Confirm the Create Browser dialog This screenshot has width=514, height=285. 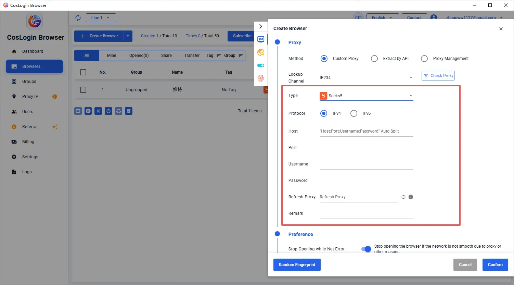pyautogui.click(x=495, y=265)
